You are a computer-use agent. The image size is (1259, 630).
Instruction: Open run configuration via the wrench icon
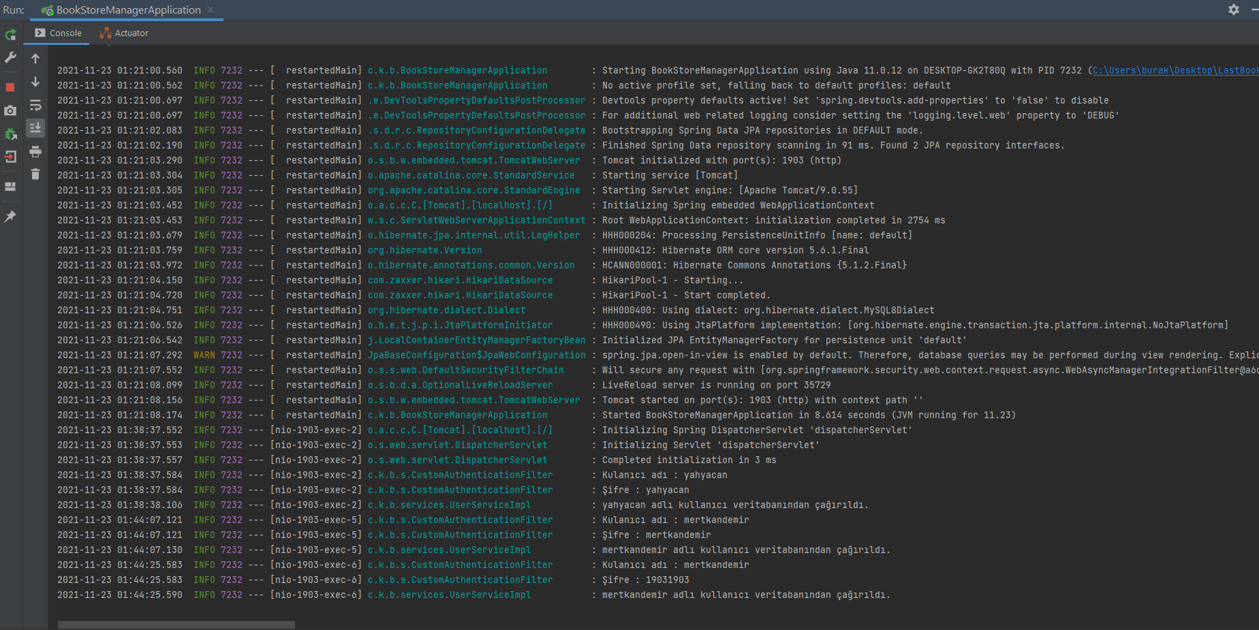[10, 58]
